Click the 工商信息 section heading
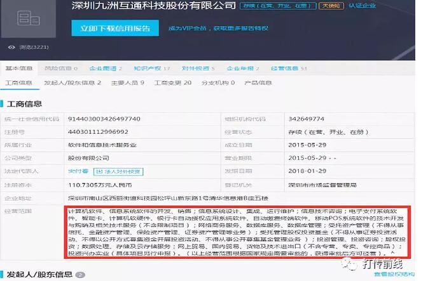 (24, 104)
